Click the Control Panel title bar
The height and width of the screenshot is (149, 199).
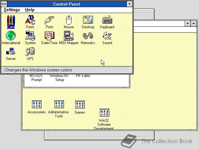coord(67,4)
